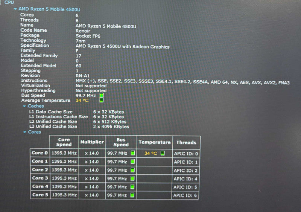Click the Core Speed column header
This screenshot has width=301, height=212.
tap(64, 142)
